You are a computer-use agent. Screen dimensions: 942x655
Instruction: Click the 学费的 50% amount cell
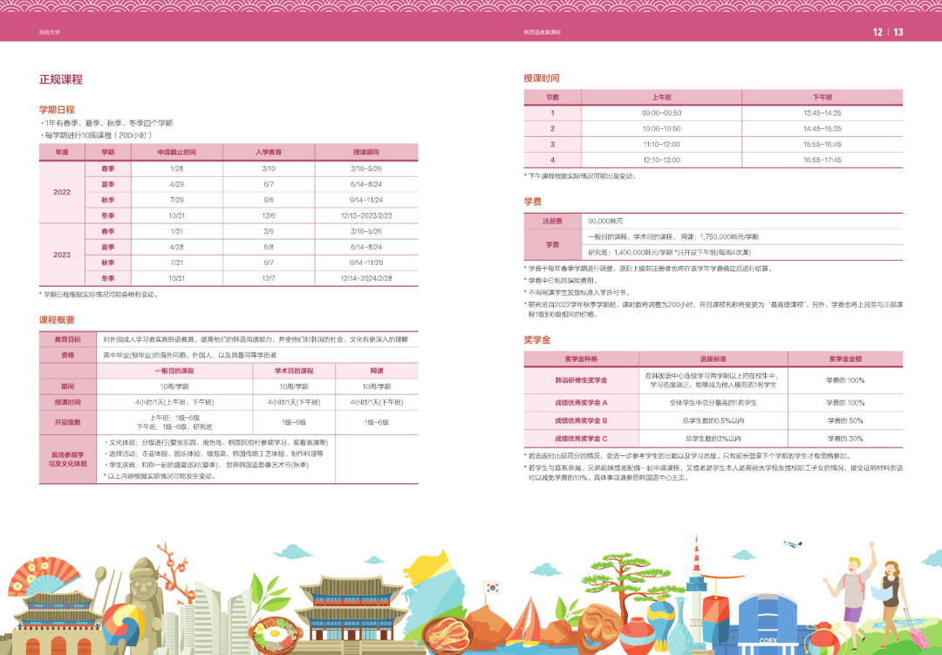[x=845, y=420]
